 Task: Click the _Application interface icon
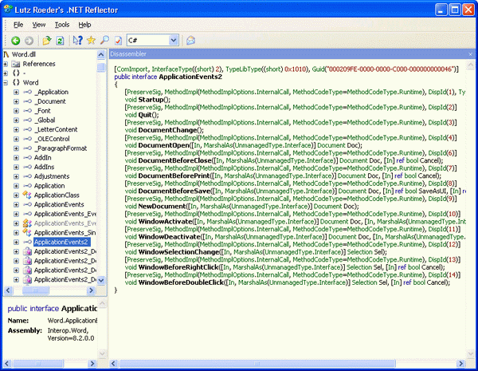pos(27,92)
